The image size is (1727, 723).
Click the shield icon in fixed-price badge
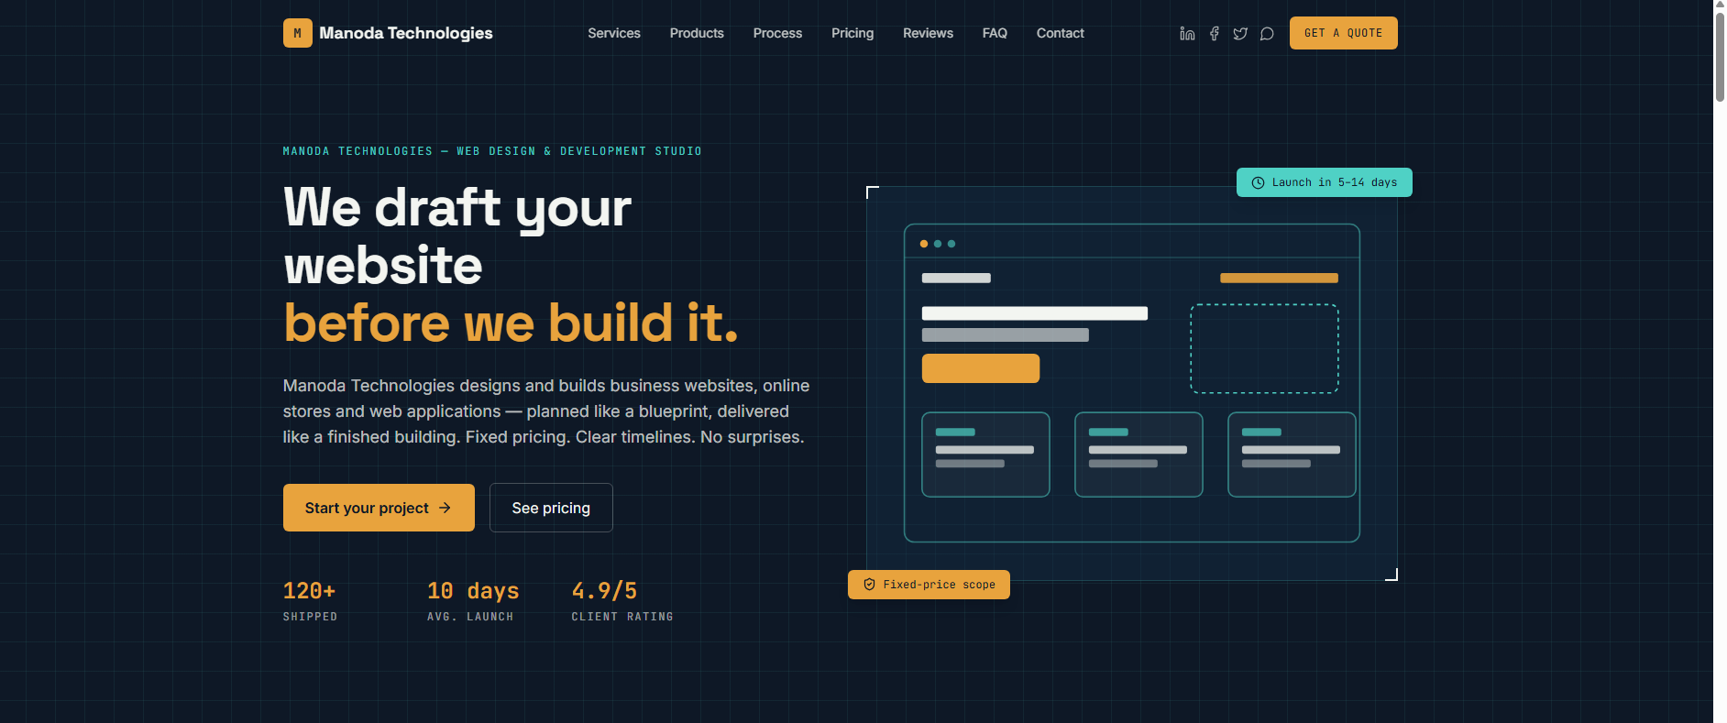(x=869, y=585)
